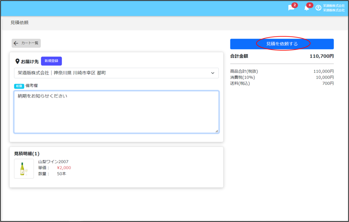Click the 商品合計(税抜) label
Viewport: 349px width, 222px height.
coord(244,71)
